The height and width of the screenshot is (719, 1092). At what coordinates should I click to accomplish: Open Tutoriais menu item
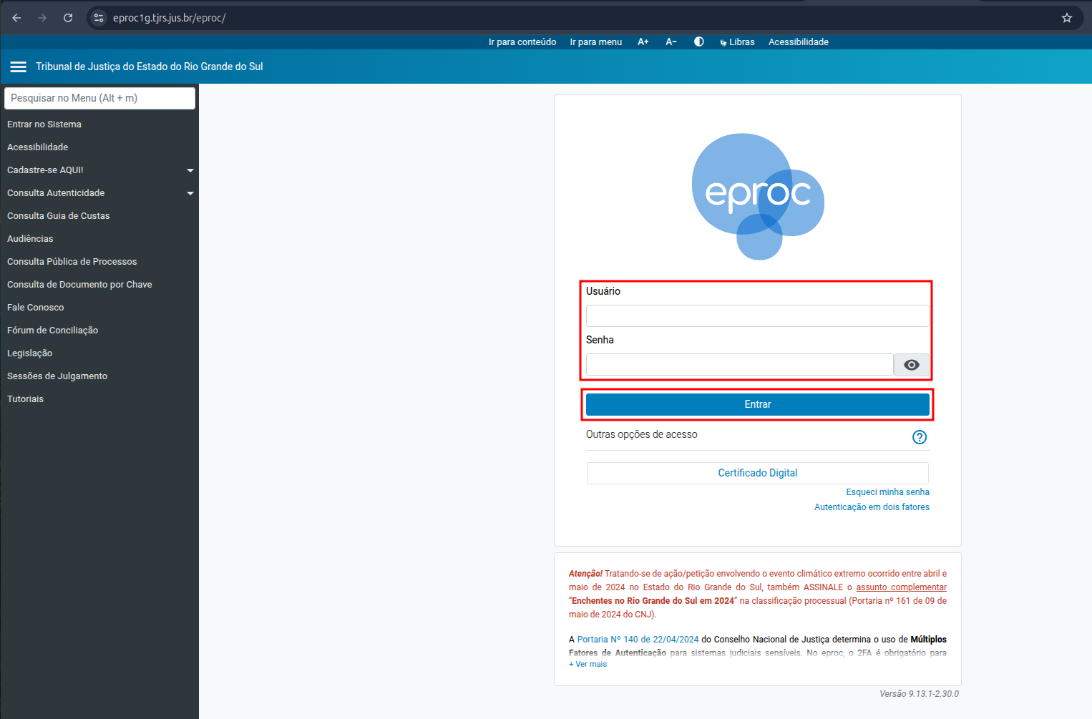coord(26,399)
